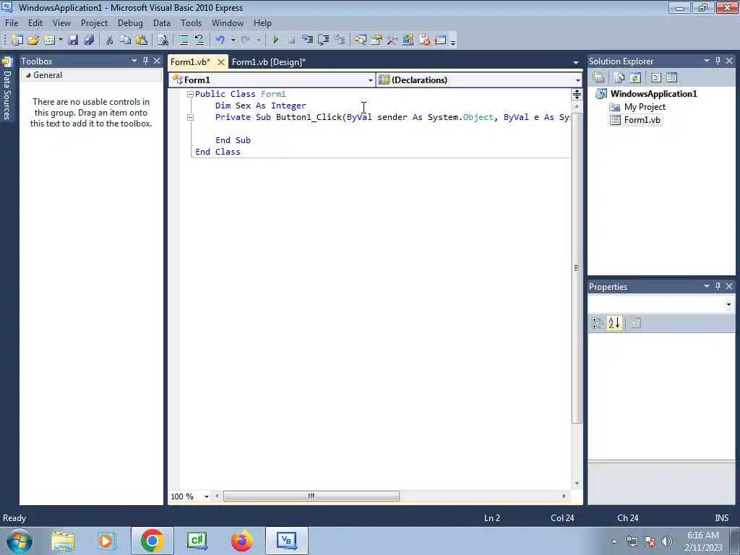Viewport: 740px width, 555px height.
Task: Toggle auto-hide pin on Properties panel
Action: pos(718,286)
